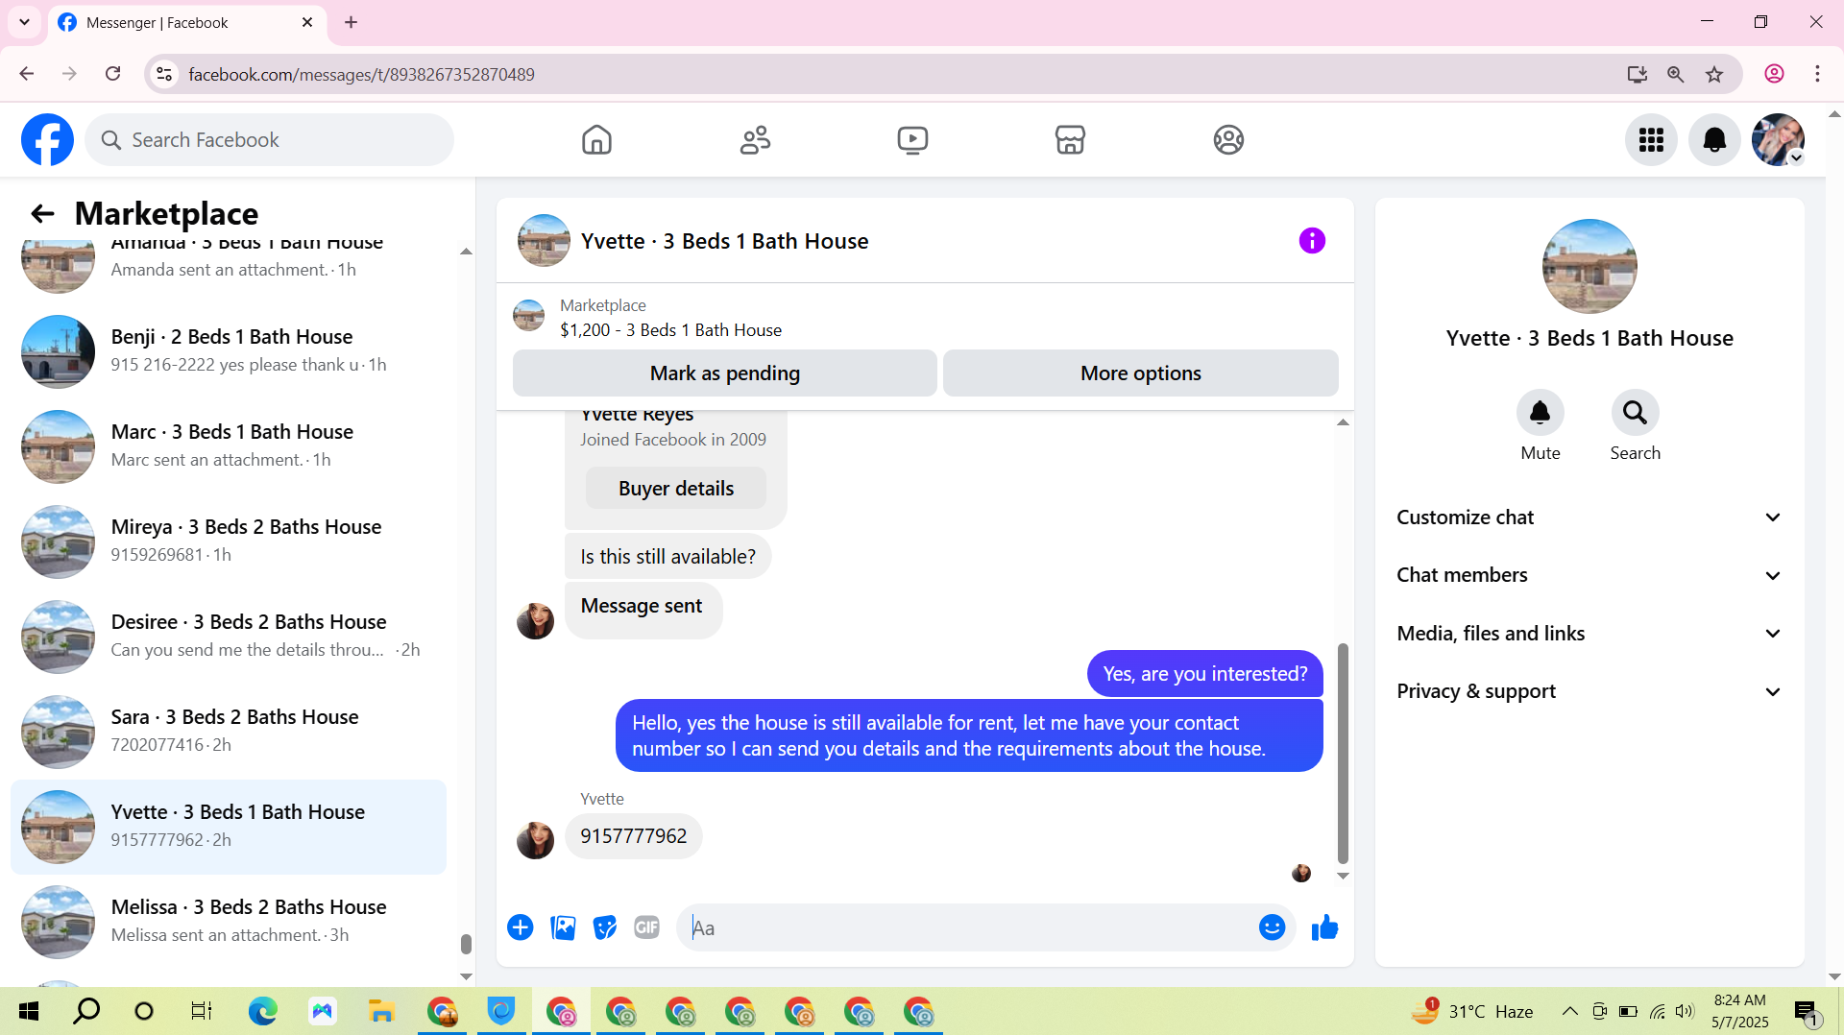1844x1035 pixels.
Task: Open the $1,200 3 Beds listing link
Action: [x=670, y=330]
